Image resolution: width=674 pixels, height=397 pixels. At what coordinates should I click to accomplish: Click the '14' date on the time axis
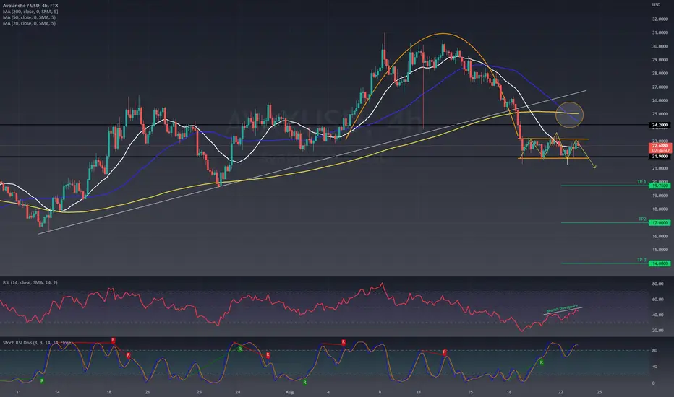(57, 392)
